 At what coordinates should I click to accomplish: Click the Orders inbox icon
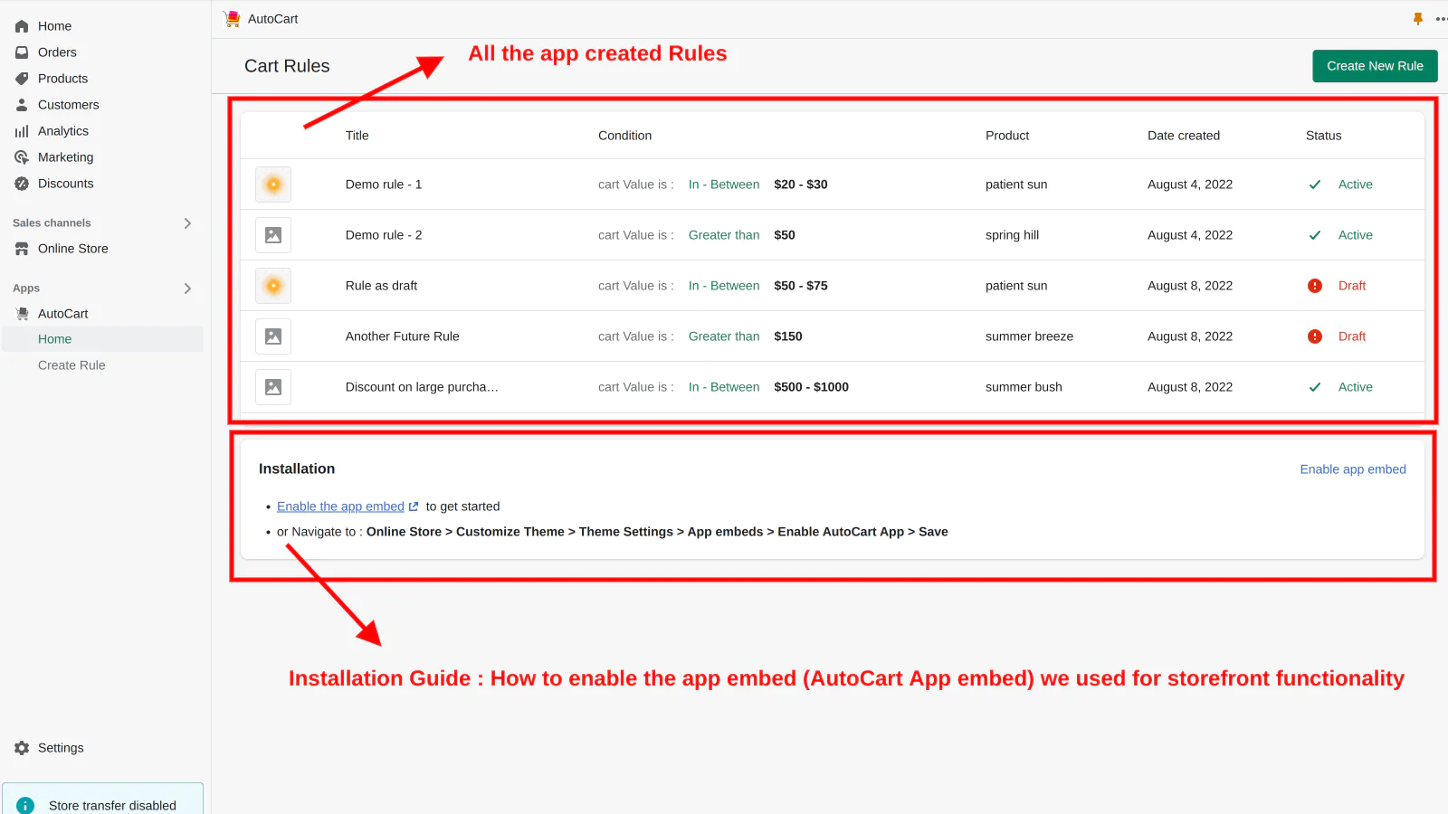tap(22, 52)
